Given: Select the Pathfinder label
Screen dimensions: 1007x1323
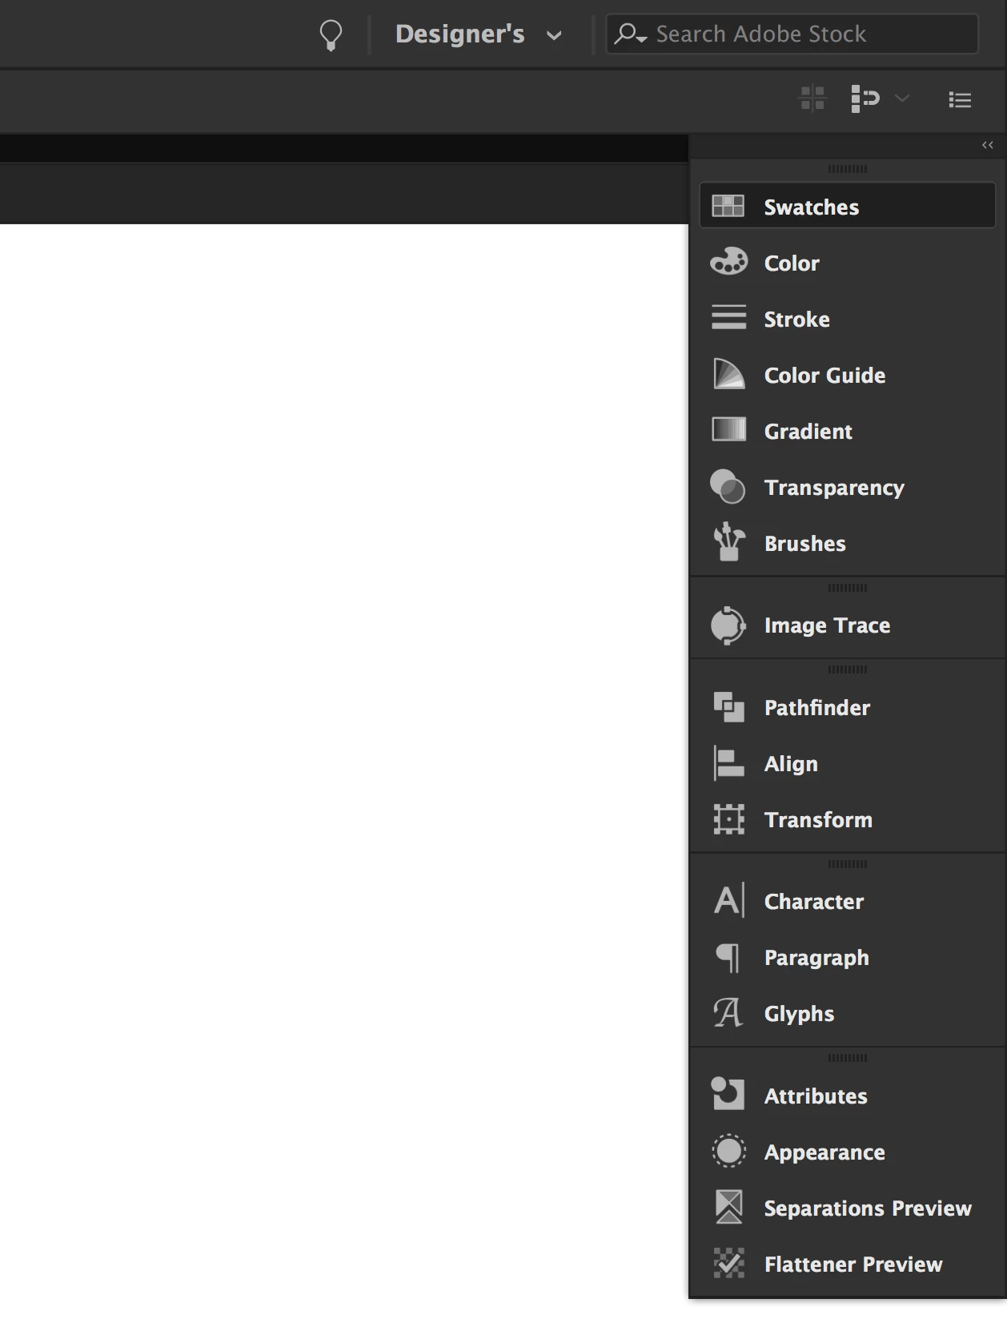Looking at the screenshot, I should pyautogui.click(x=816, y=707).
